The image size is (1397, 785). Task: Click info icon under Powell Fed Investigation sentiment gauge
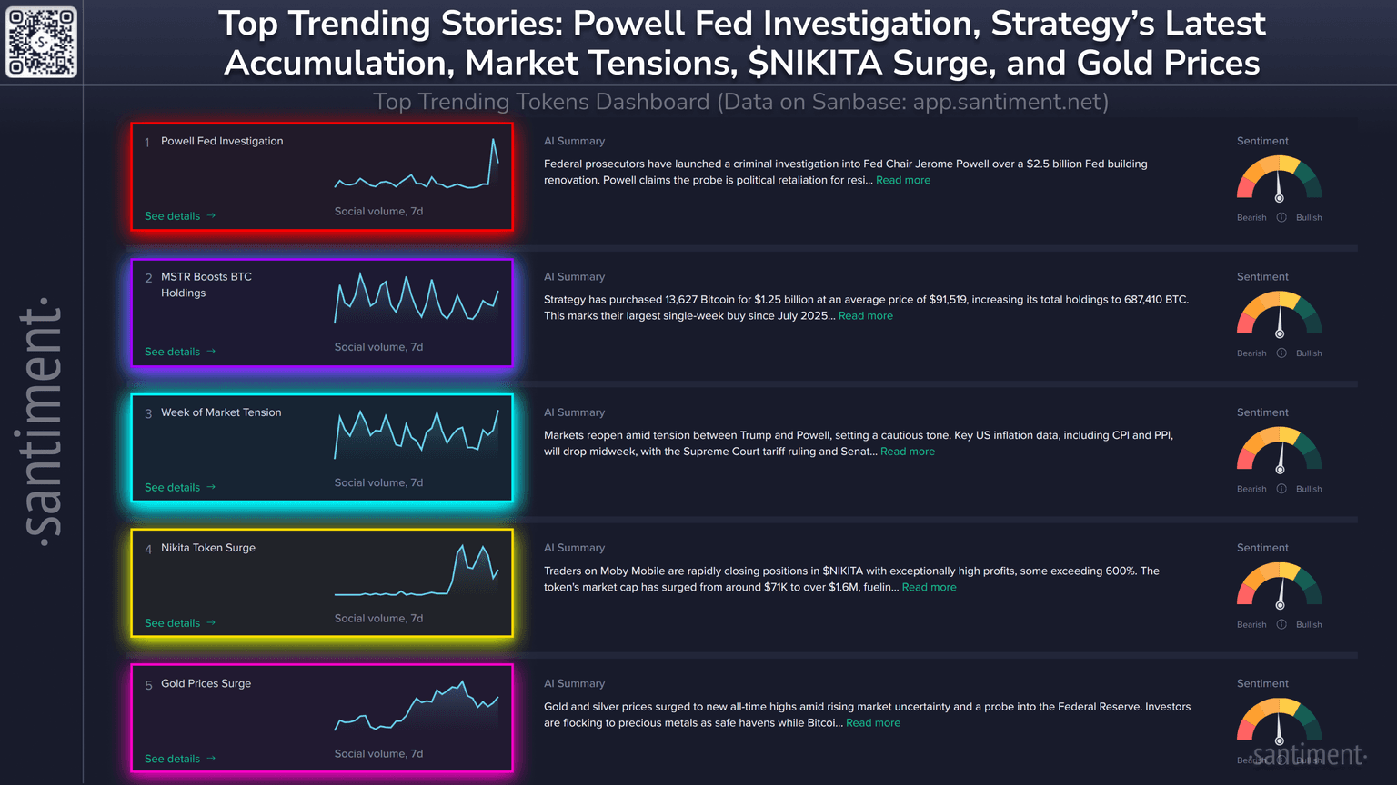(x=1281, y=217)
